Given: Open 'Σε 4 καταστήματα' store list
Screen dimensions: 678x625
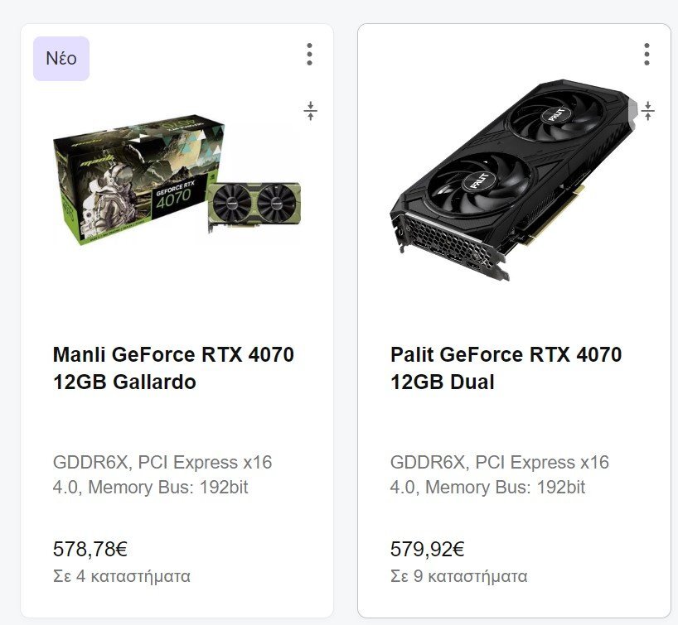Looking at the screenshot, I should pos(122,576).
